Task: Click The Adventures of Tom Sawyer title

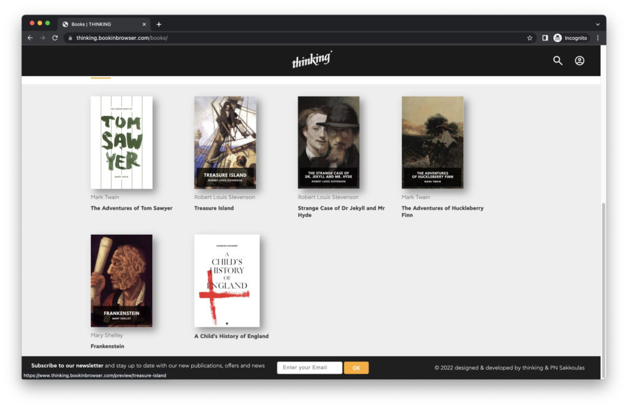Action: click(131, 208)
